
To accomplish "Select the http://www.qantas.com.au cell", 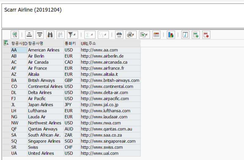I will click(x=110, y=129).
